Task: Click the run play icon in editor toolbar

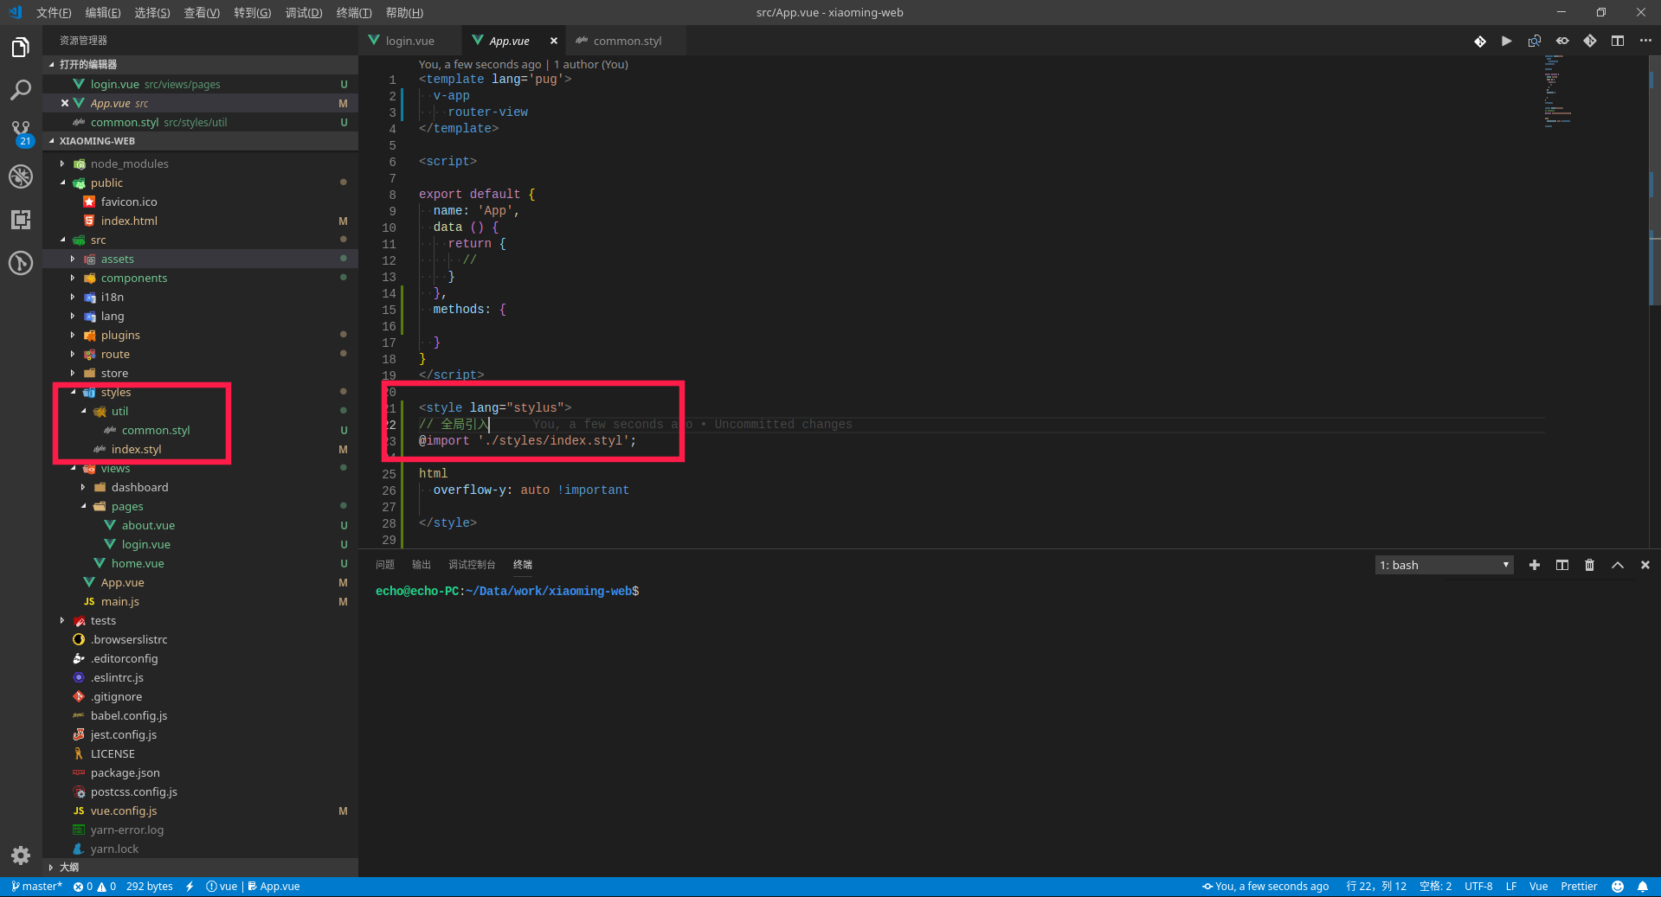Action: pos(1507,41)
